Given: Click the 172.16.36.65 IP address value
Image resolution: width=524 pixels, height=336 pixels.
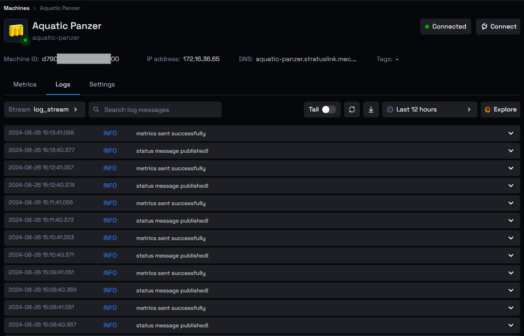Looking at the screenshot, I should coord(201,59).
